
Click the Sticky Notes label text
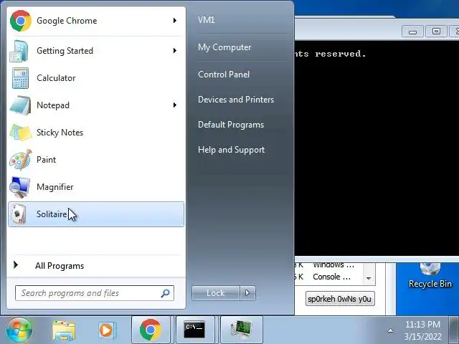click(x=60, y=133)
